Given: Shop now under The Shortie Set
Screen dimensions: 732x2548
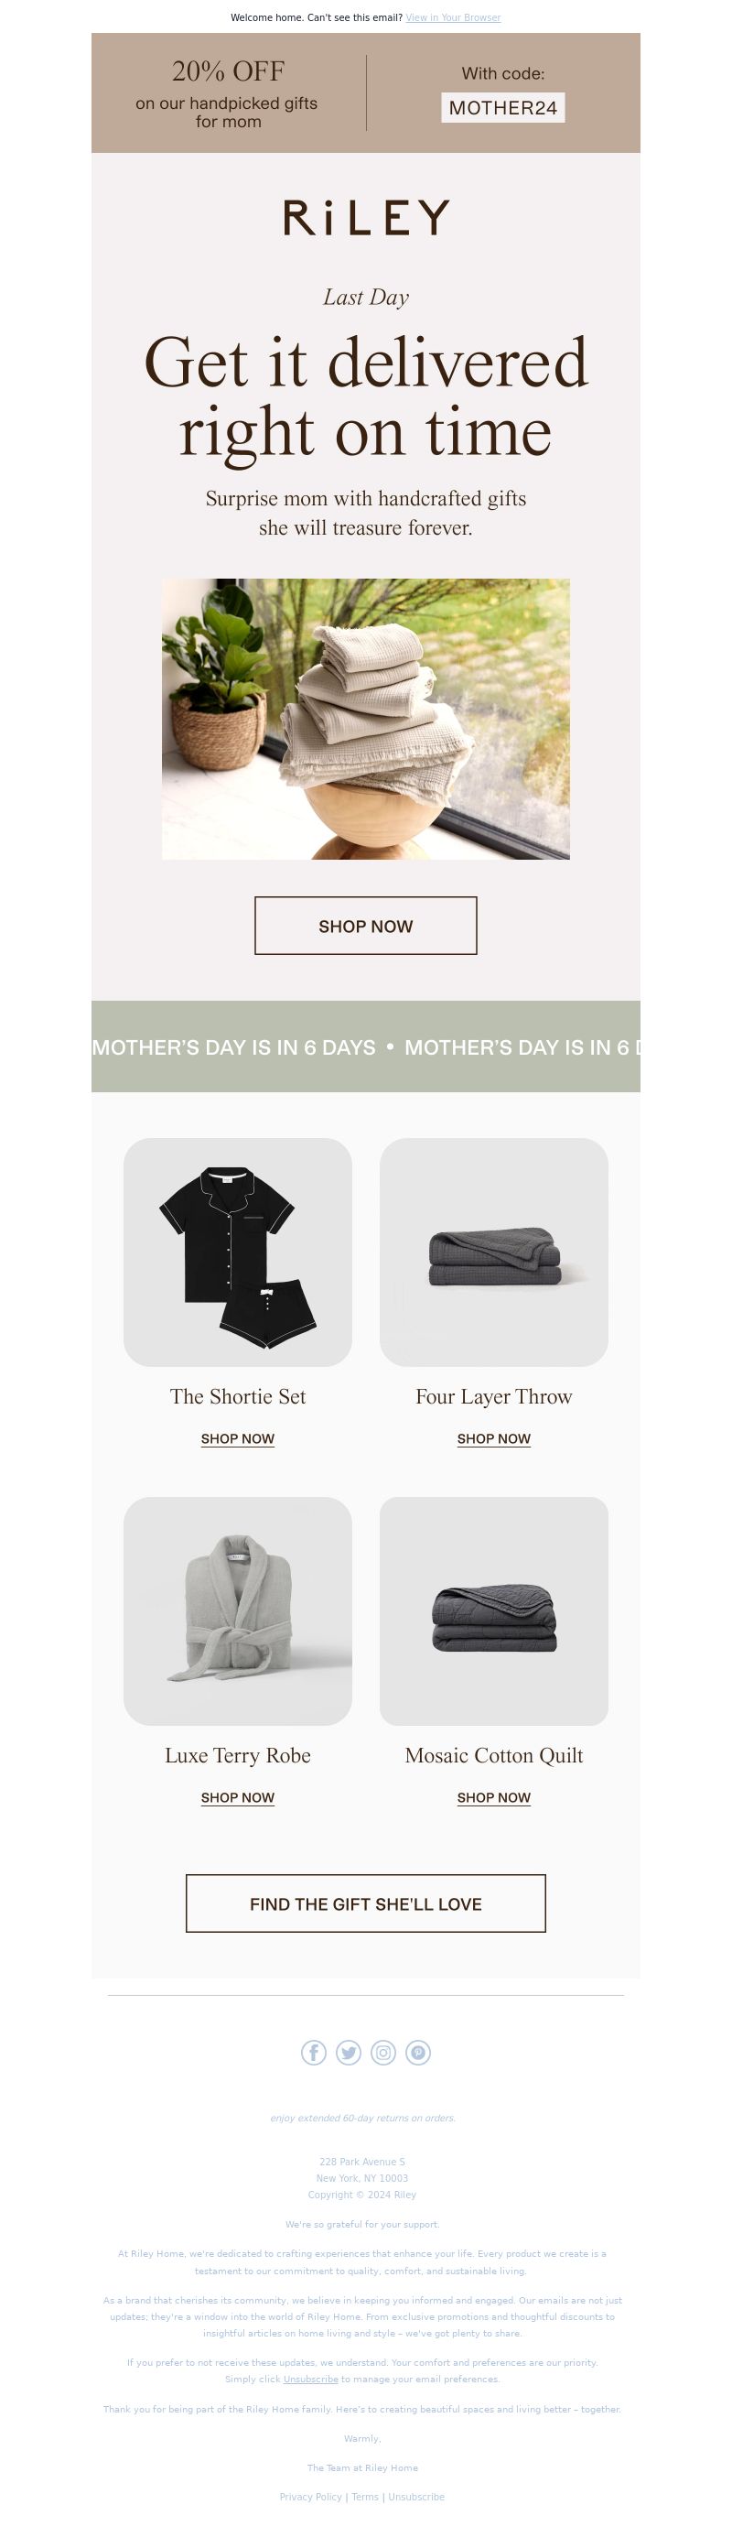Looking at the screenshot, I should pyautogui.click(x=237, y=1439).
